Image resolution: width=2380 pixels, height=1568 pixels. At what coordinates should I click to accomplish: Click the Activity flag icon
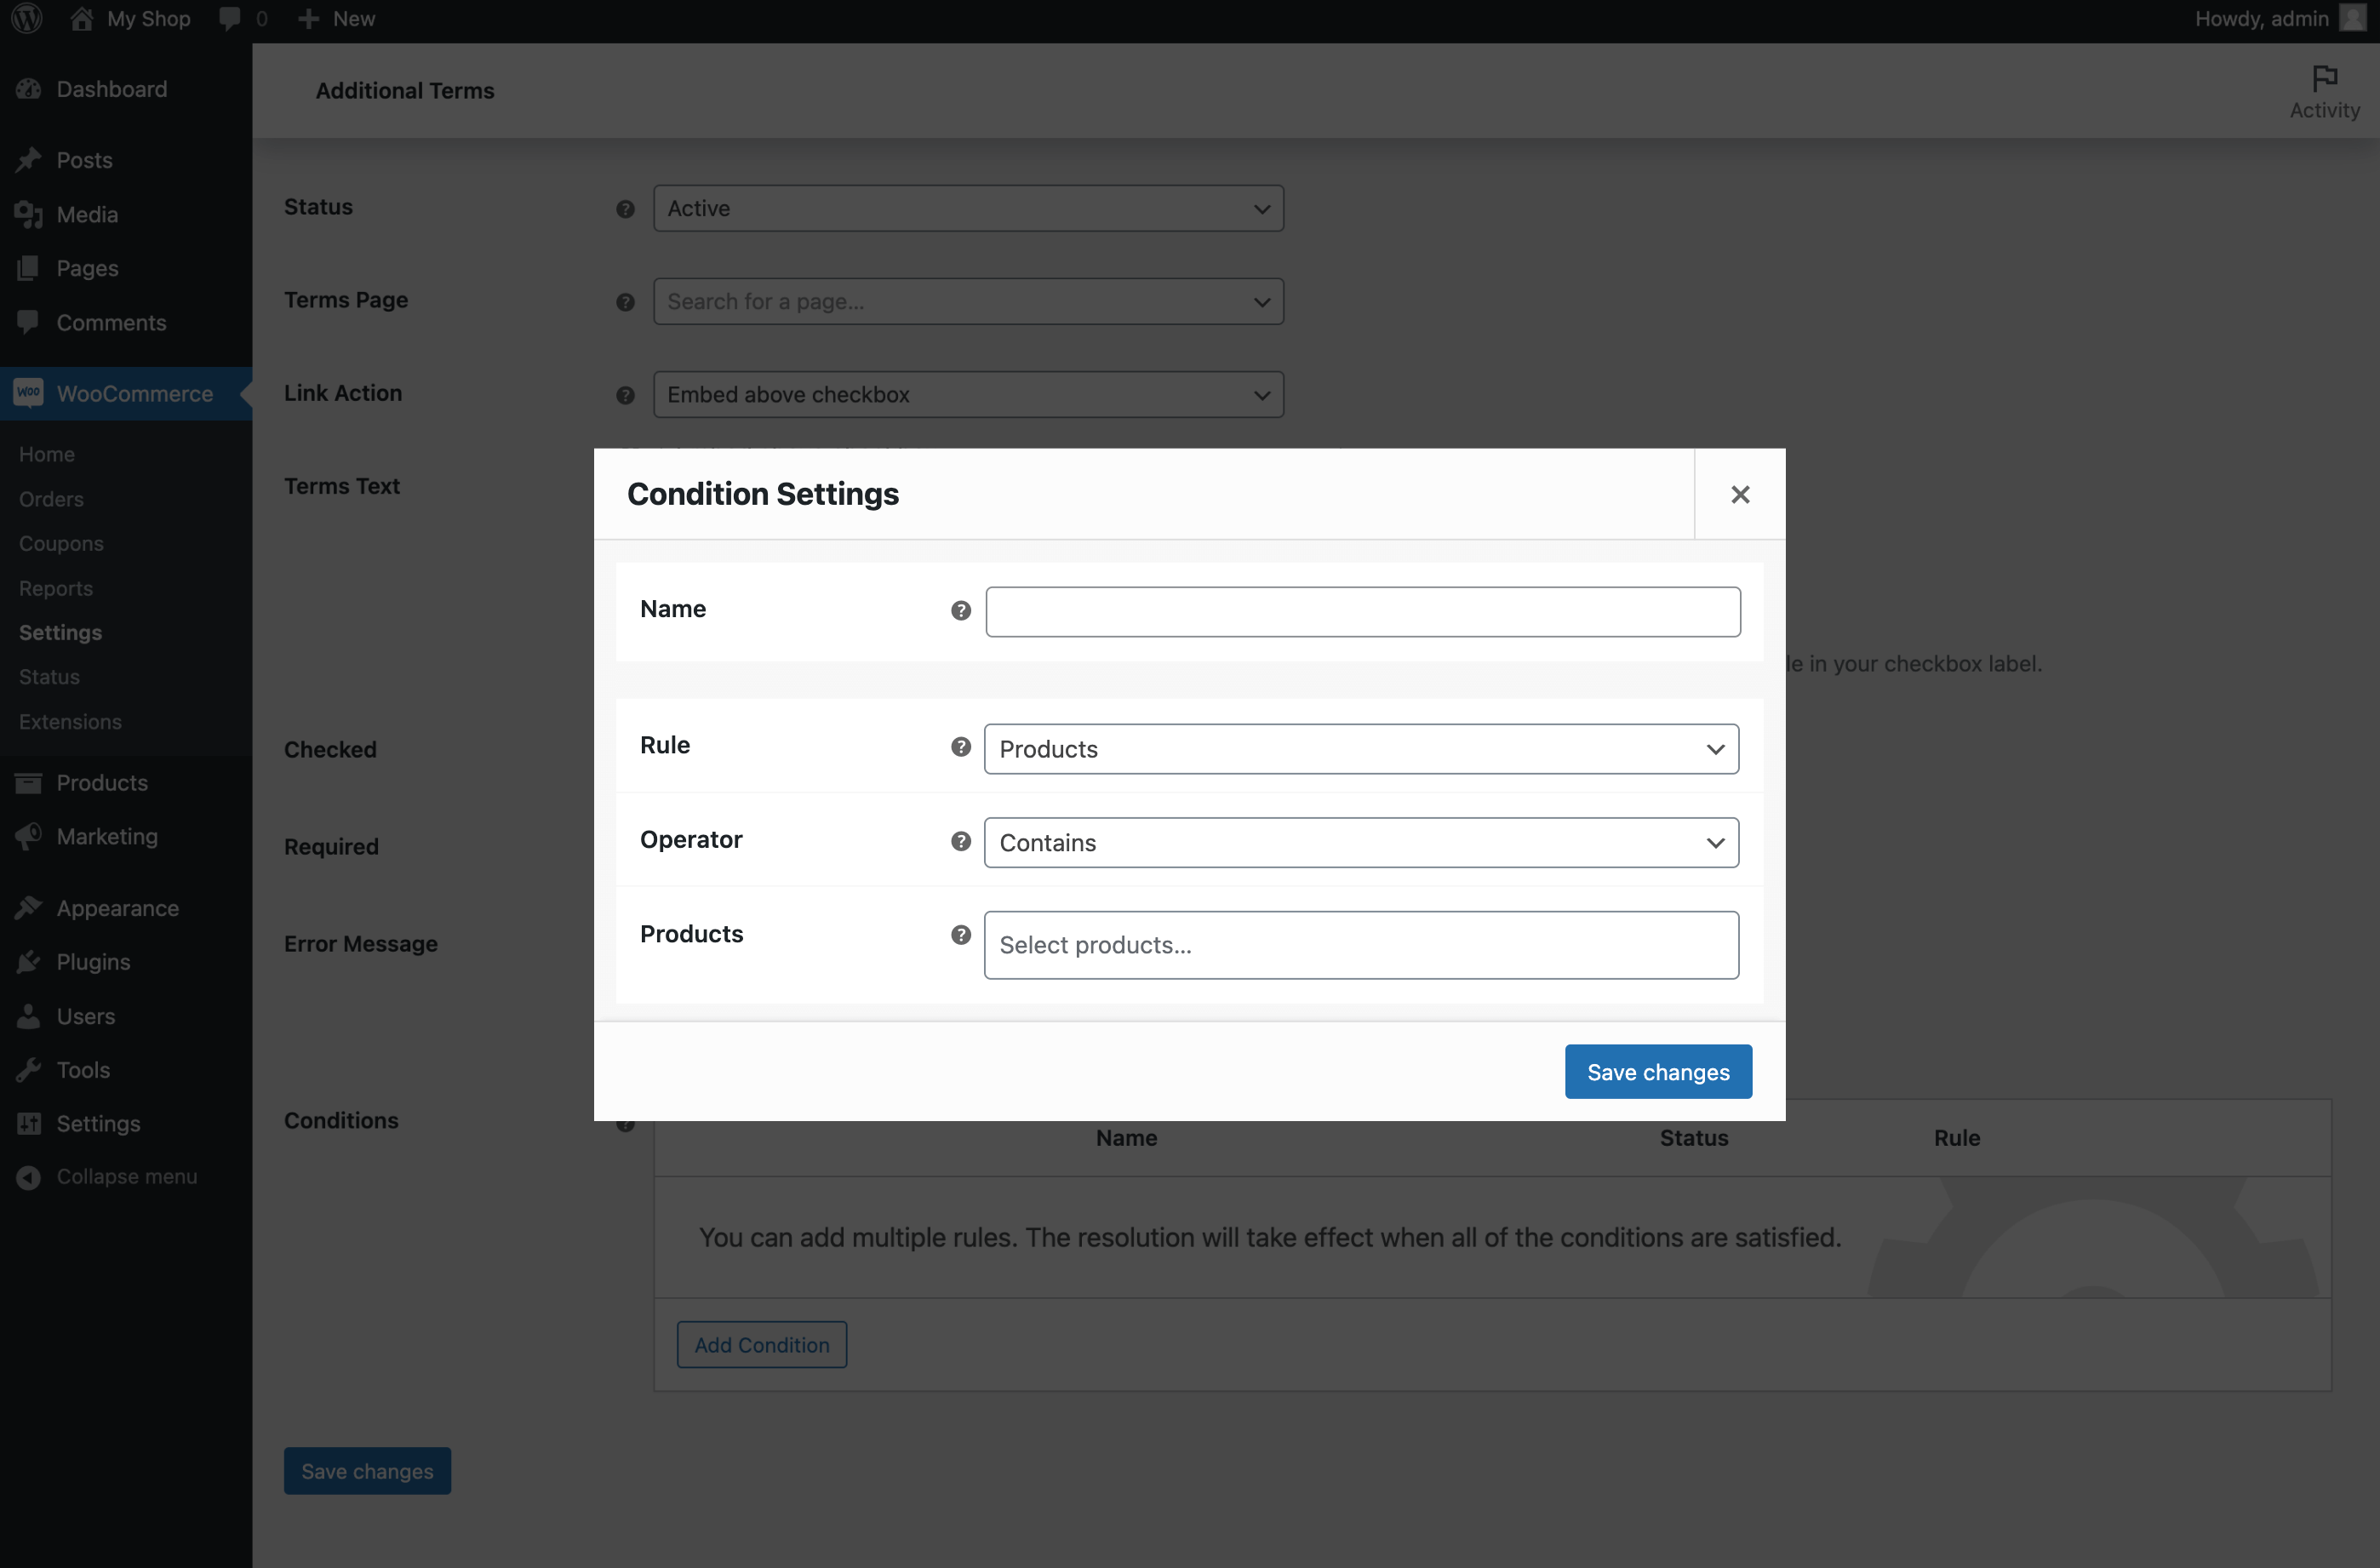tap(2324, 78)
